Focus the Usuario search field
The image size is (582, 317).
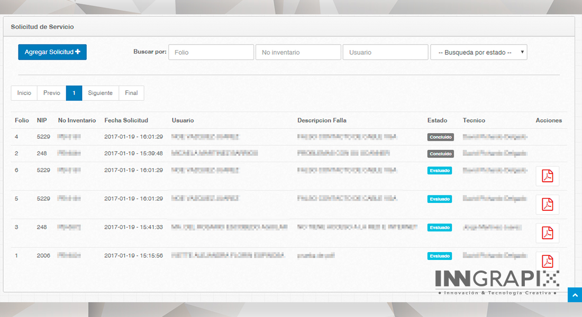385,52
